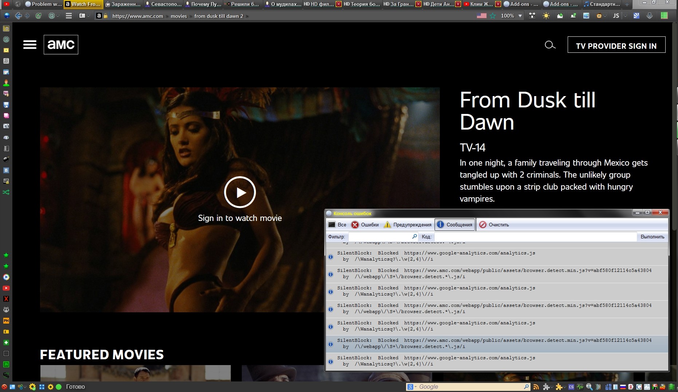Click the AMC logo
Screen dimensions: 678x392
click(61, 45)
